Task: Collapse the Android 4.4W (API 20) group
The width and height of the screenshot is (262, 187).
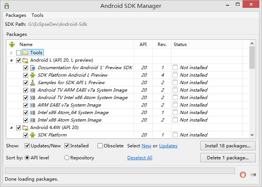Action: tap(11, 128)
